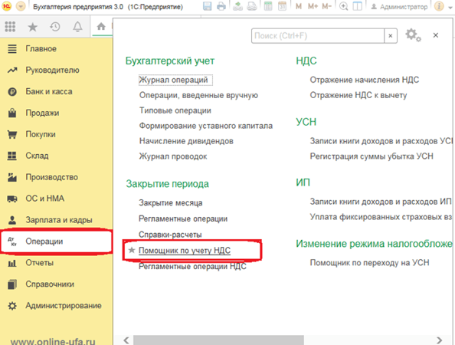Open the dropdown arrow beside the 1C logo
455x345 pixels.
(x=21, y=6)
